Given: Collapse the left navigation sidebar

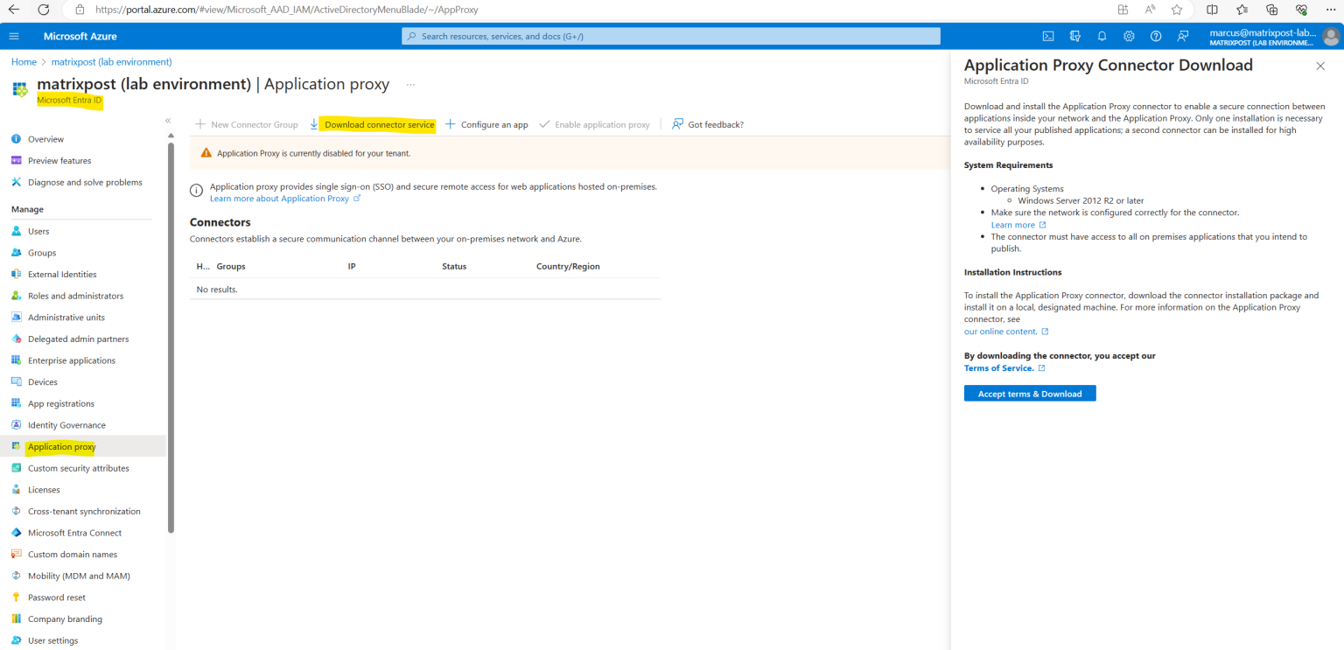Looking at the screenshot, I should tap(167, 120).
